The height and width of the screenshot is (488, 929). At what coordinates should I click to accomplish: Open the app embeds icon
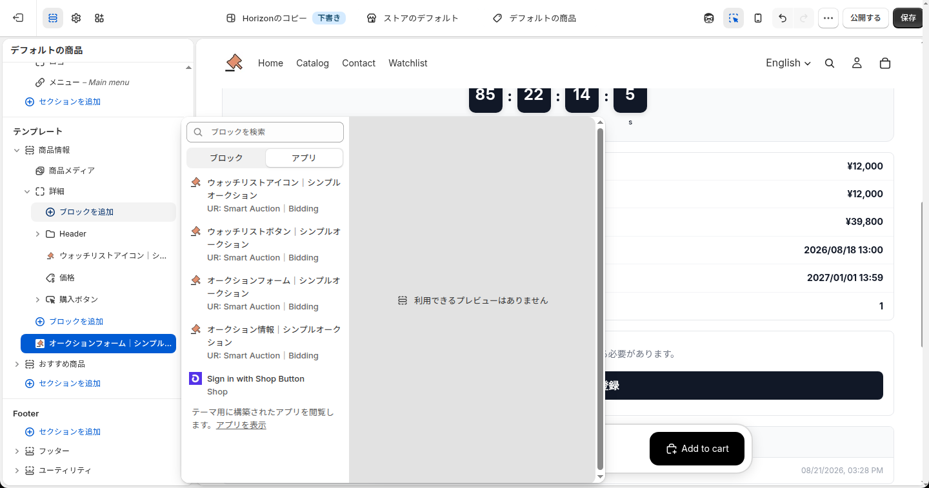point(99,18)
